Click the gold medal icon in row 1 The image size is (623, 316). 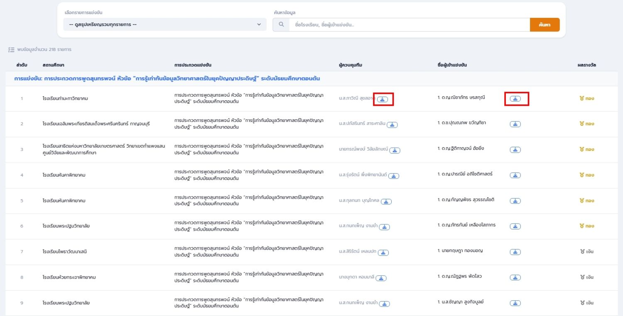coord(582,99)
